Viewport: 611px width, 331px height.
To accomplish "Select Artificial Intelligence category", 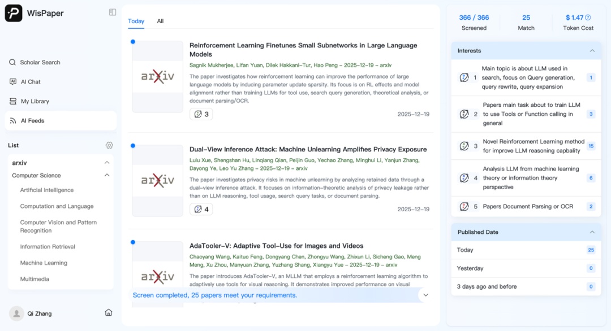I will click(x=47, y=190).
